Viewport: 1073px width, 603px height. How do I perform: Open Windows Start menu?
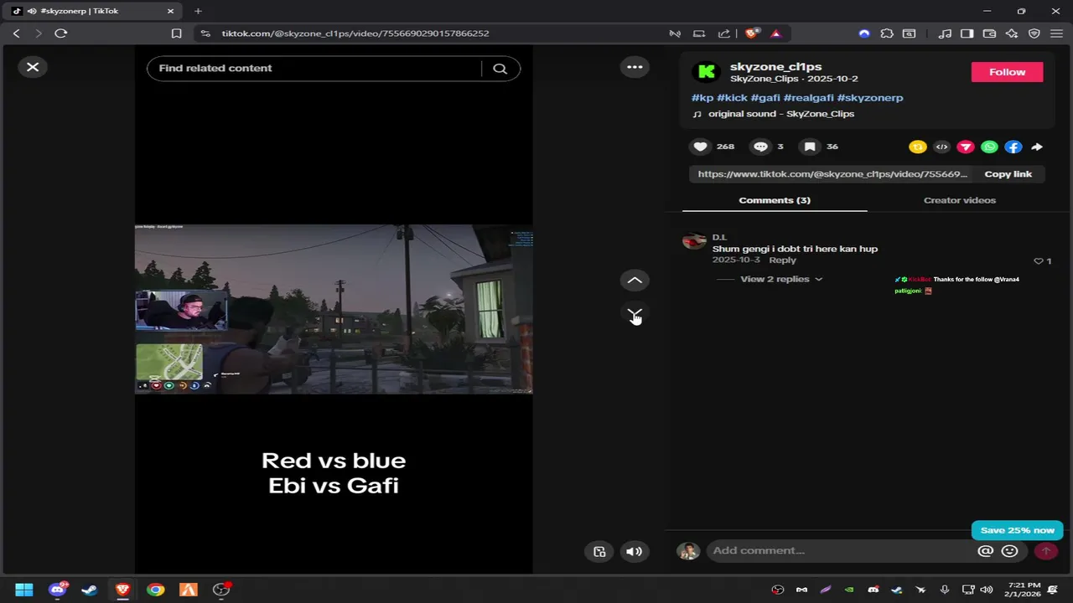tap(23, 590)
